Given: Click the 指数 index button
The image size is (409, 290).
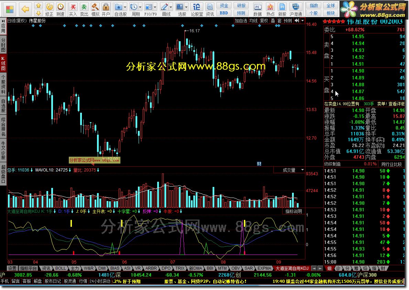Looking at the screenshot, I should pos(313,5).
